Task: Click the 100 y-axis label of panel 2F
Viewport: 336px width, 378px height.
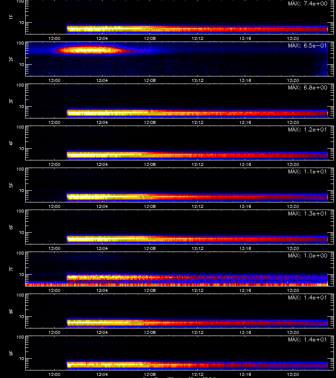Action: (20, 43)
